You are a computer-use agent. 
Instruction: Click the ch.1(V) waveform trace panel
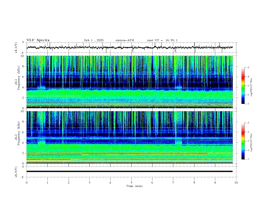[x=132, y=48]
